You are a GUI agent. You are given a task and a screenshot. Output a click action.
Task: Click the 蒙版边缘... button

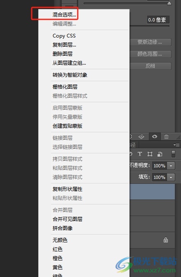click(x=150, y=42)
